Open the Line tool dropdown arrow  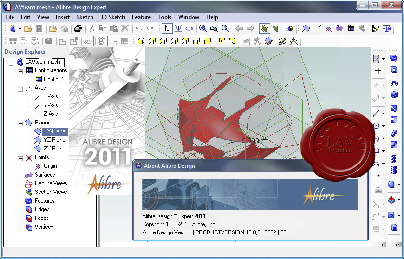[383, 113]
